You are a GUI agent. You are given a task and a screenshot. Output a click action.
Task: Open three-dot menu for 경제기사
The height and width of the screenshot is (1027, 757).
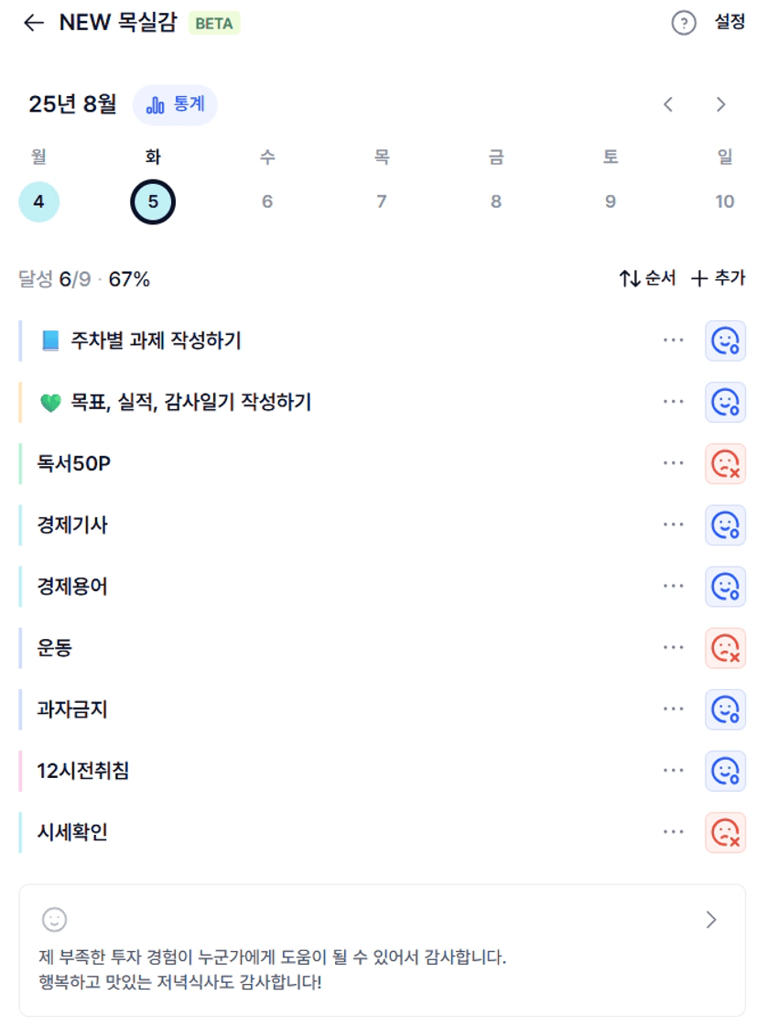point(673,524)
